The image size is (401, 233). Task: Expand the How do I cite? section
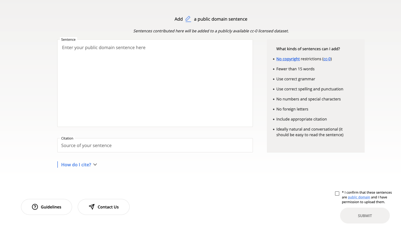(79, 165)
